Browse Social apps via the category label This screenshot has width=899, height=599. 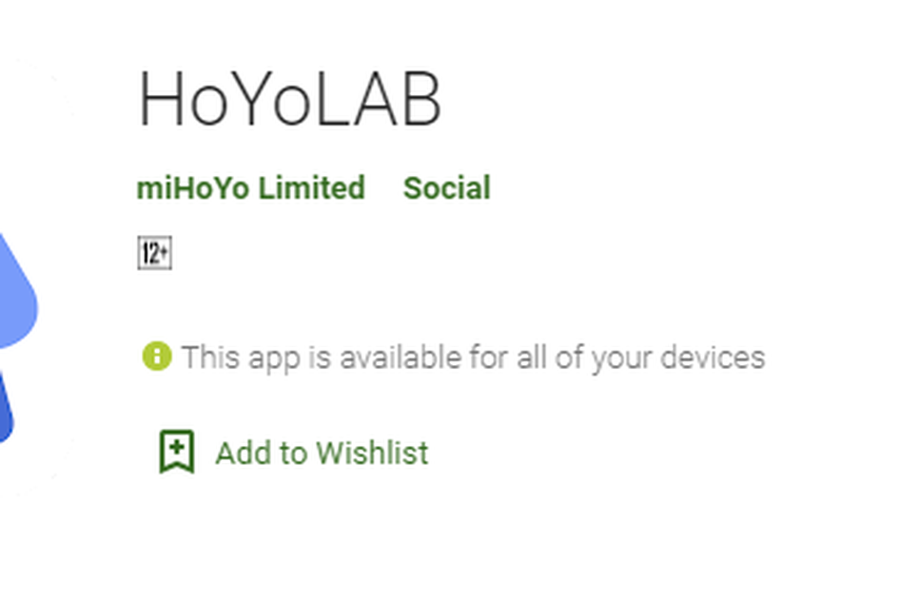(446, 188)
